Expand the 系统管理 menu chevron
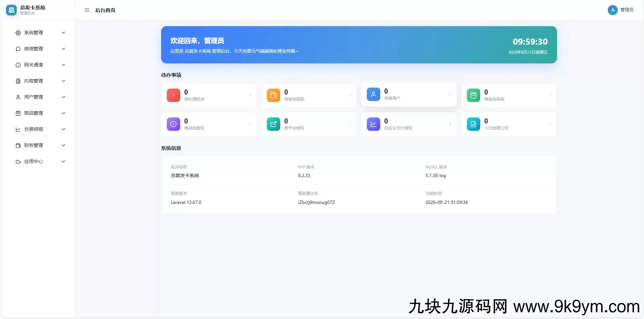The height and width of the screenshot is (319, 644). [63, 33]
